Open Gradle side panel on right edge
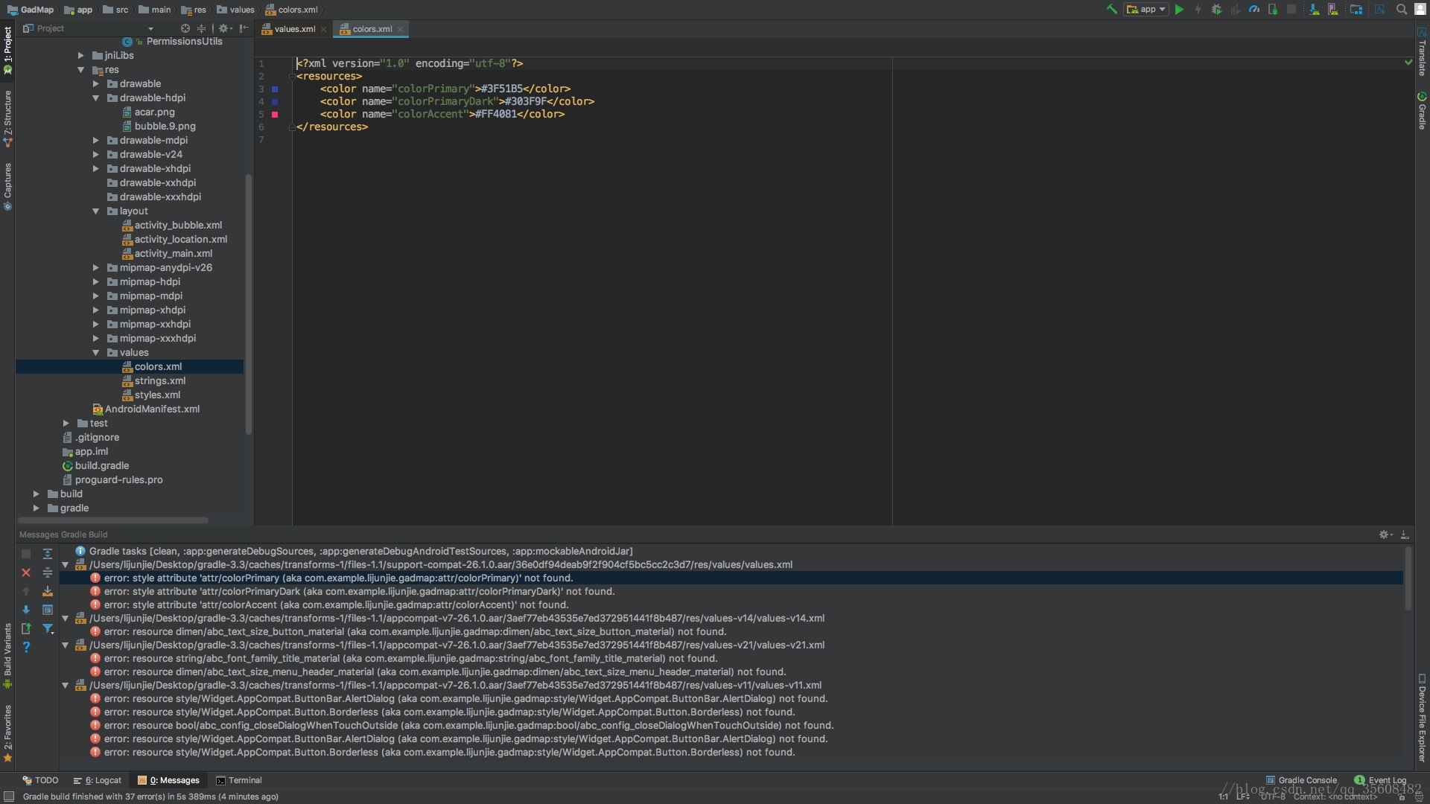Image resolution: width=1430 pixels, height=804 pixels. coord(1422,110)
